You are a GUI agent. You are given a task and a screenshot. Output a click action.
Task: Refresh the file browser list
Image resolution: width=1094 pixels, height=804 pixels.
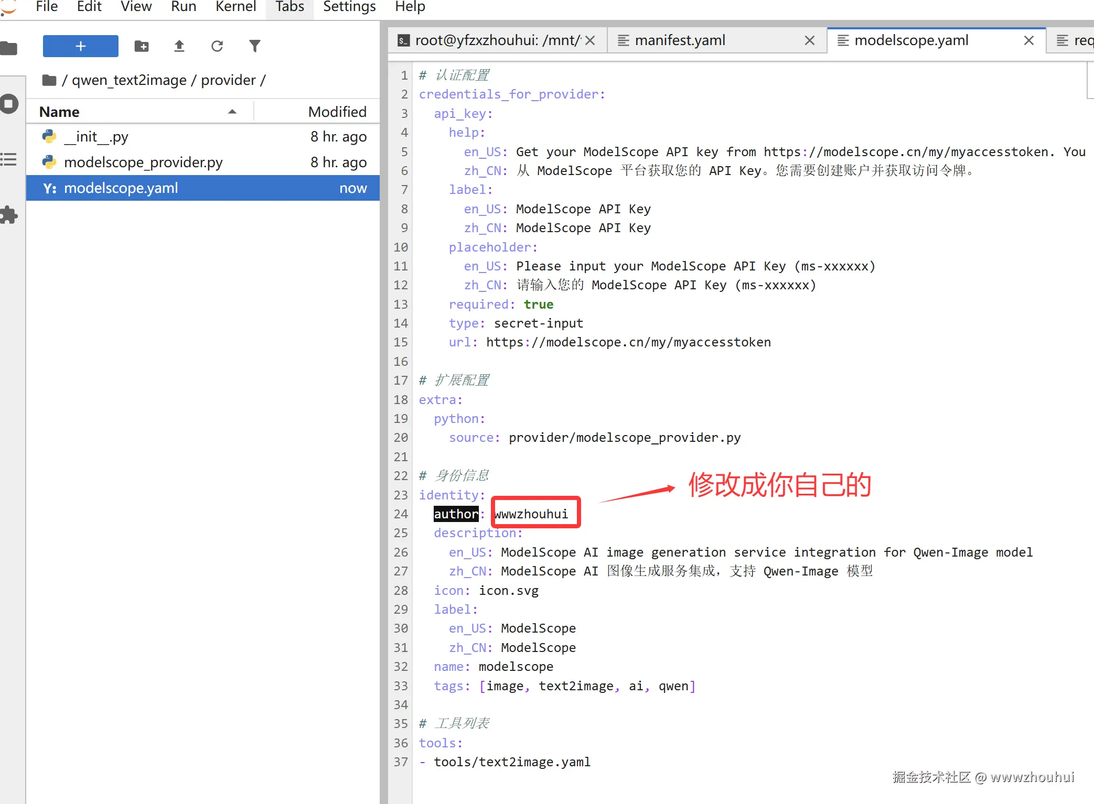pyautogui.click(x=217, y=46)
